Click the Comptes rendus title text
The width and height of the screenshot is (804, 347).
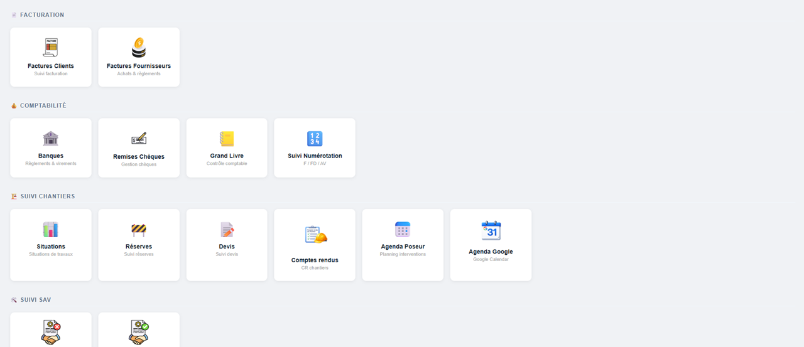click(x=315, y=260)
